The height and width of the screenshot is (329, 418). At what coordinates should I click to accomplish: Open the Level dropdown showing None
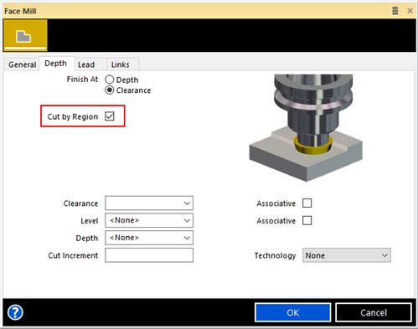(x=149, y=220)
